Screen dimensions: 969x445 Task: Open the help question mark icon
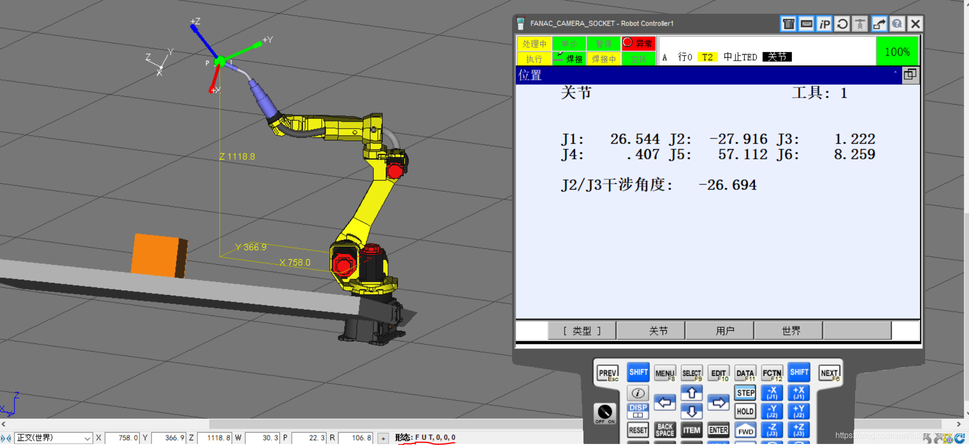(x=897, y=24)
